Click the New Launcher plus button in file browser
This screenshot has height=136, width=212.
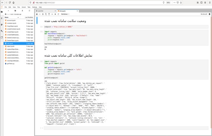8,11
